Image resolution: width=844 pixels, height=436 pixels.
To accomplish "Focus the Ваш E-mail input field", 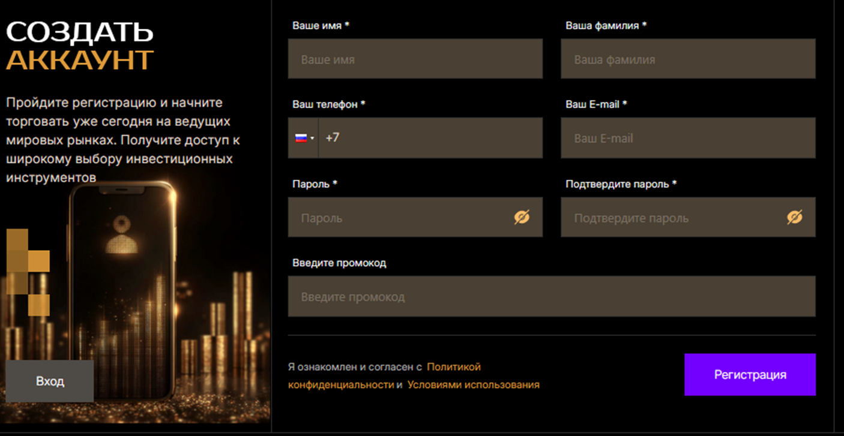I will [x=688, y=138].
